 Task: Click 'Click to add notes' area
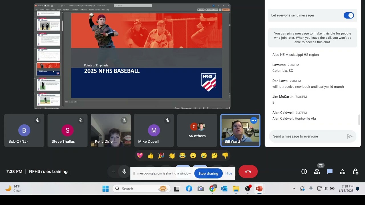pos(71,102)
